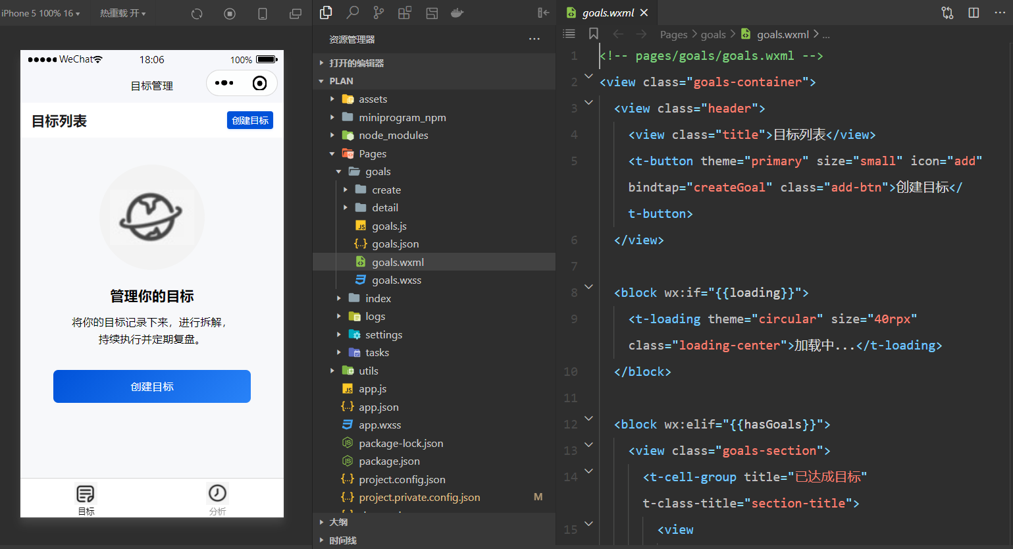
Task: Collapse the sidebar with the arrow icon
Action: click(543, 13)
